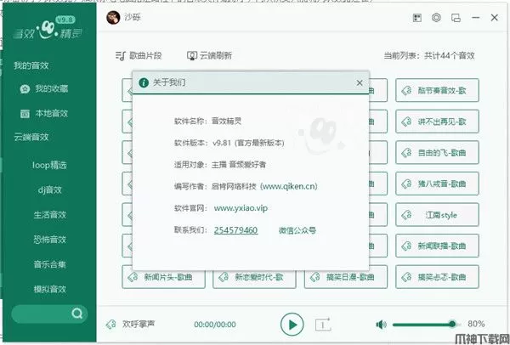Click the local sound effects folder icon
Image resolution: width=510 pixels, height=345 pixels.
click(25, 114)
